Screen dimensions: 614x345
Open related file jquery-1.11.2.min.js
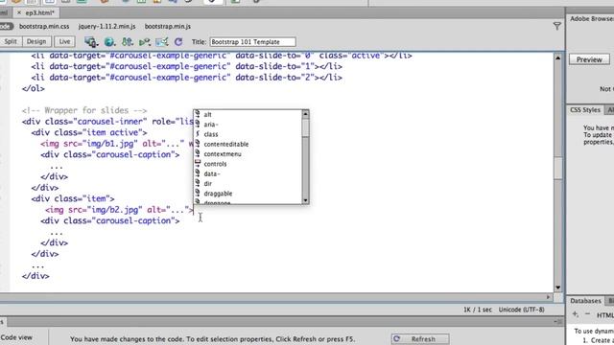click(106, 26)
